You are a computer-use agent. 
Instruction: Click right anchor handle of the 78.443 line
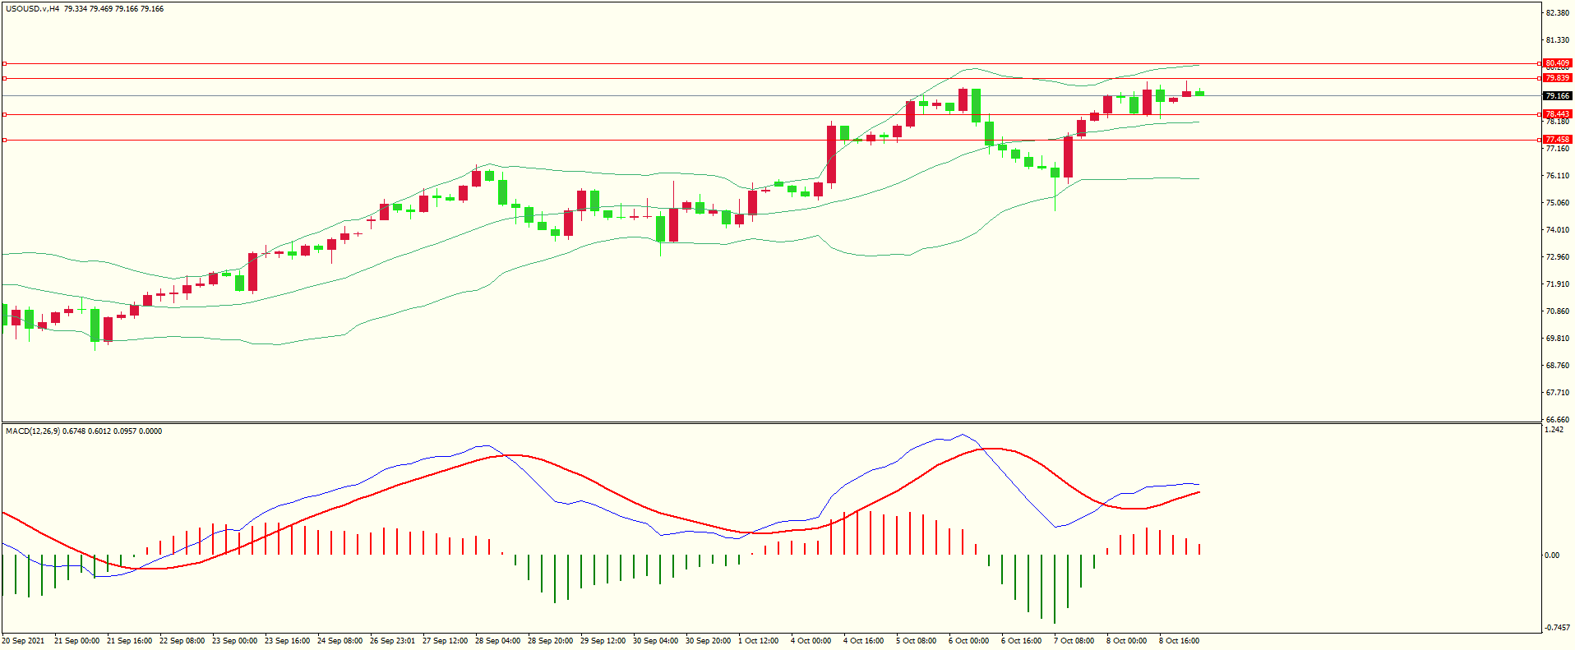(1539, 114)
